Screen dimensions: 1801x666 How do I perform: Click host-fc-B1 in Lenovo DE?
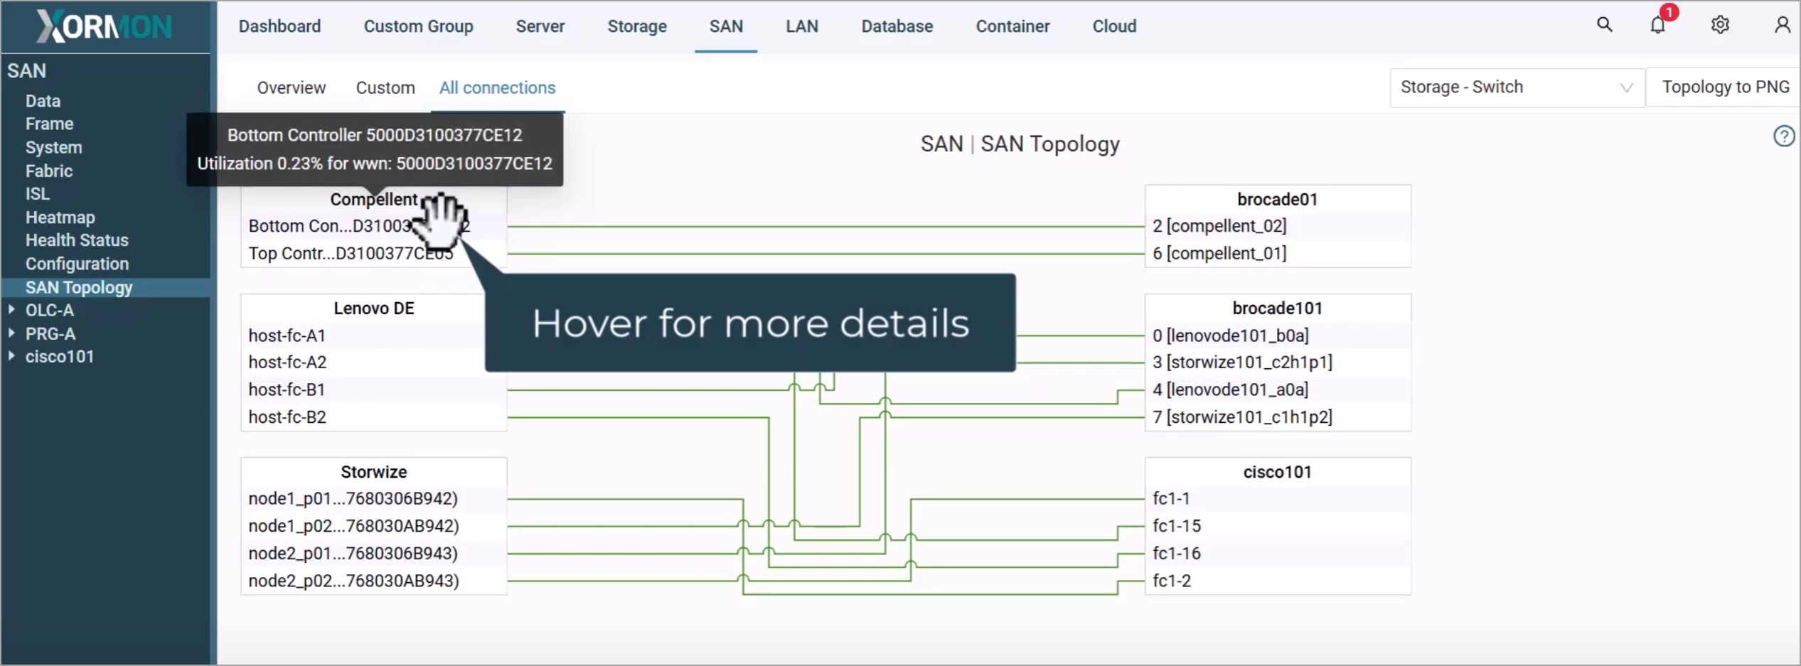287,390
